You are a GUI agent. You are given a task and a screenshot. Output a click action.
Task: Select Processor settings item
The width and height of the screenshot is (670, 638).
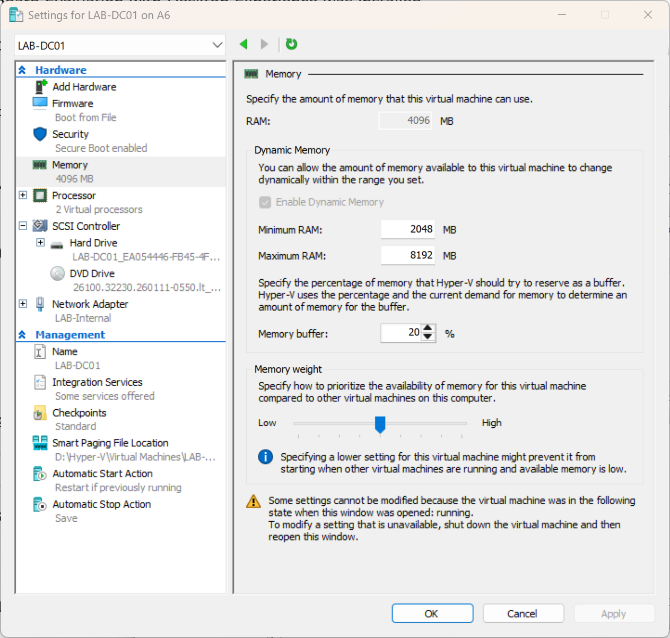click(74, 195)
